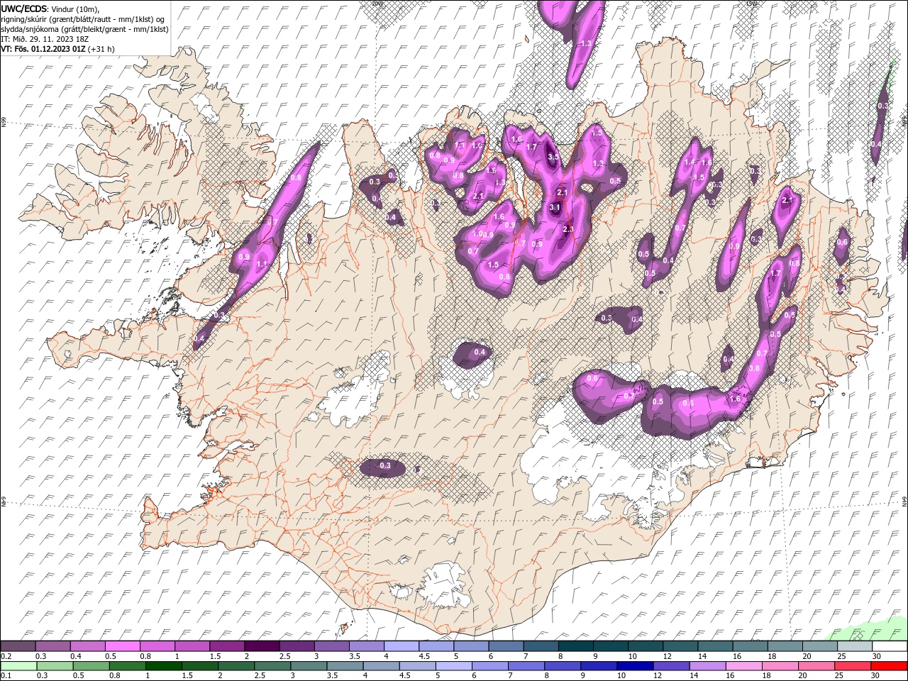Click the '(+31 h)' forecast offset text

(x=101, y=49)
